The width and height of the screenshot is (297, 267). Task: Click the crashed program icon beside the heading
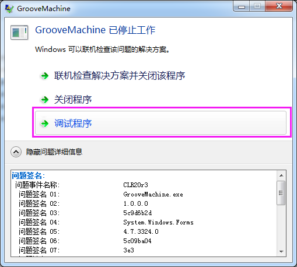(19, 32)
